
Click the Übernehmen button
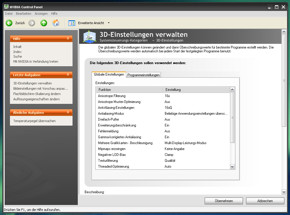tap(224, 201)
